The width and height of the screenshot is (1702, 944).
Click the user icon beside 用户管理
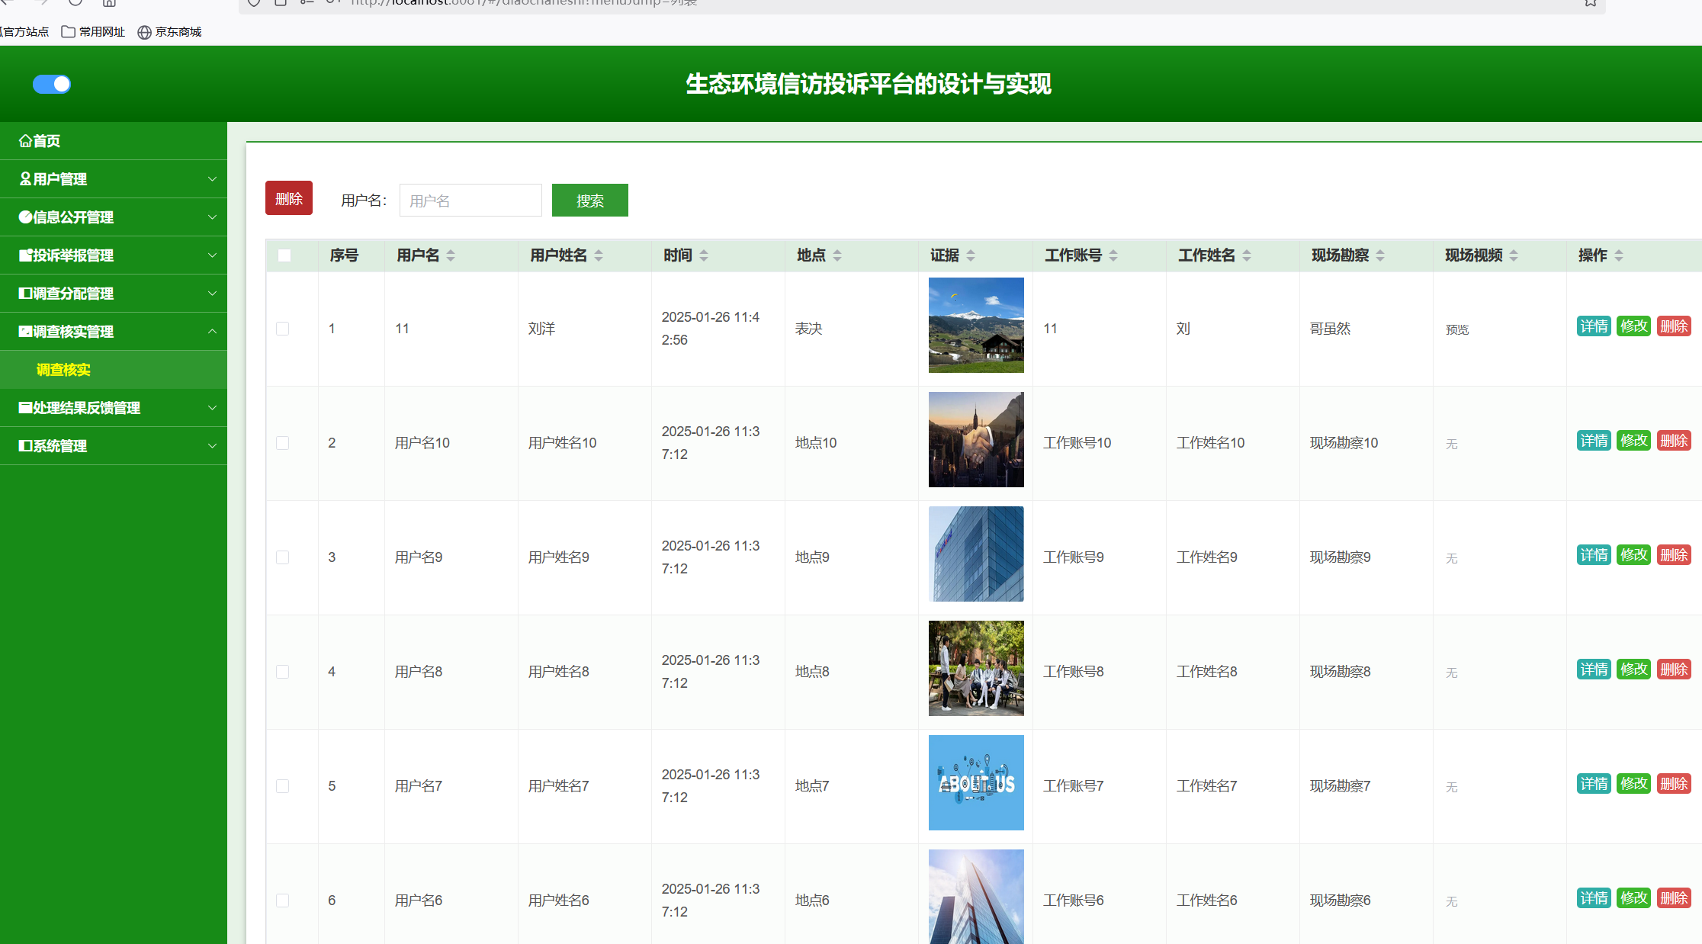pyautogui.click(x=25, y=179)
